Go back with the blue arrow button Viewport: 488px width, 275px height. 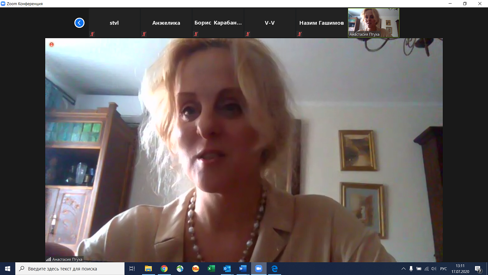79,23
